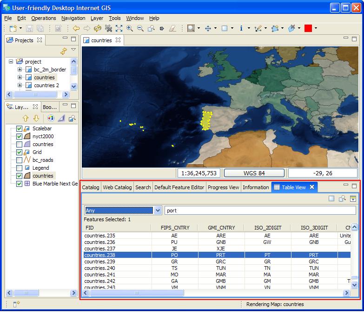Move layer up with the up arrow

click(26, 118)
